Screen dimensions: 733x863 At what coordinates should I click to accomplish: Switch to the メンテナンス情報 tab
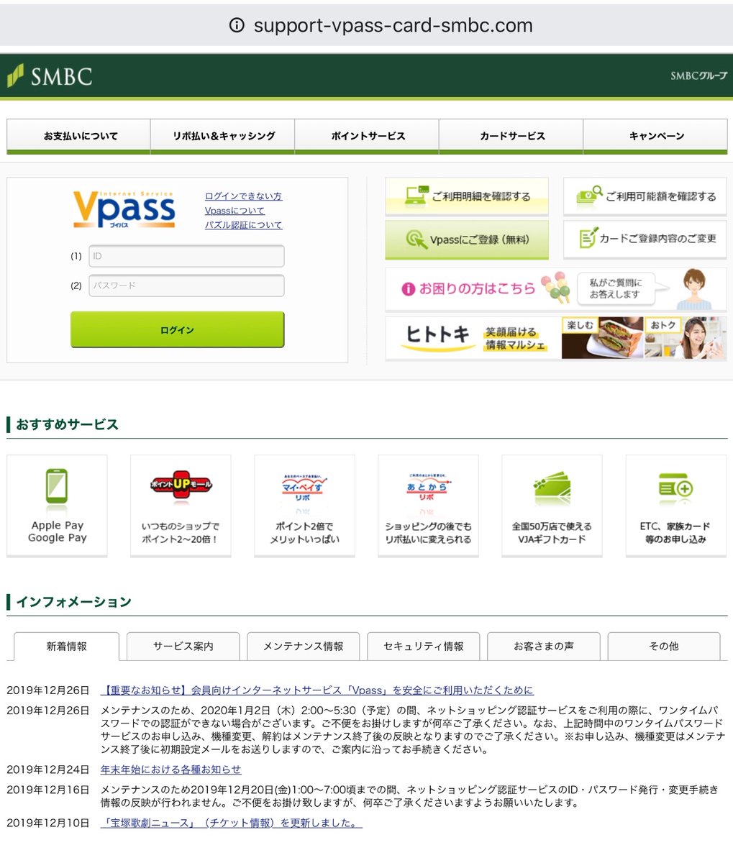pos(303,647)
